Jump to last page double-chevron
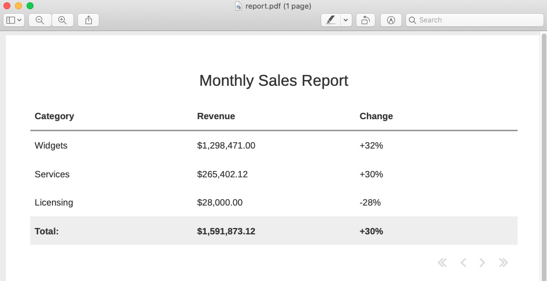 pos(503,263)
